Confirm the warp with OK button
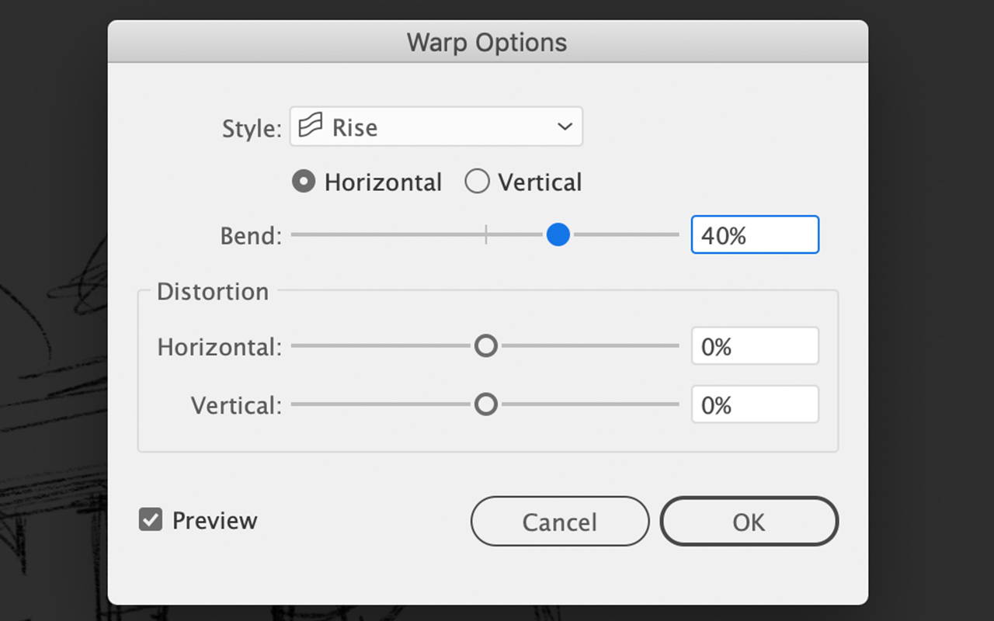 [749, 522]
